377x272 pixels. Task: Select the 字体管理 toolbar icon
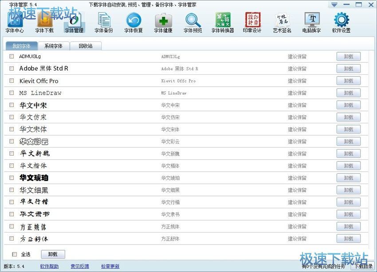[74, 22]
